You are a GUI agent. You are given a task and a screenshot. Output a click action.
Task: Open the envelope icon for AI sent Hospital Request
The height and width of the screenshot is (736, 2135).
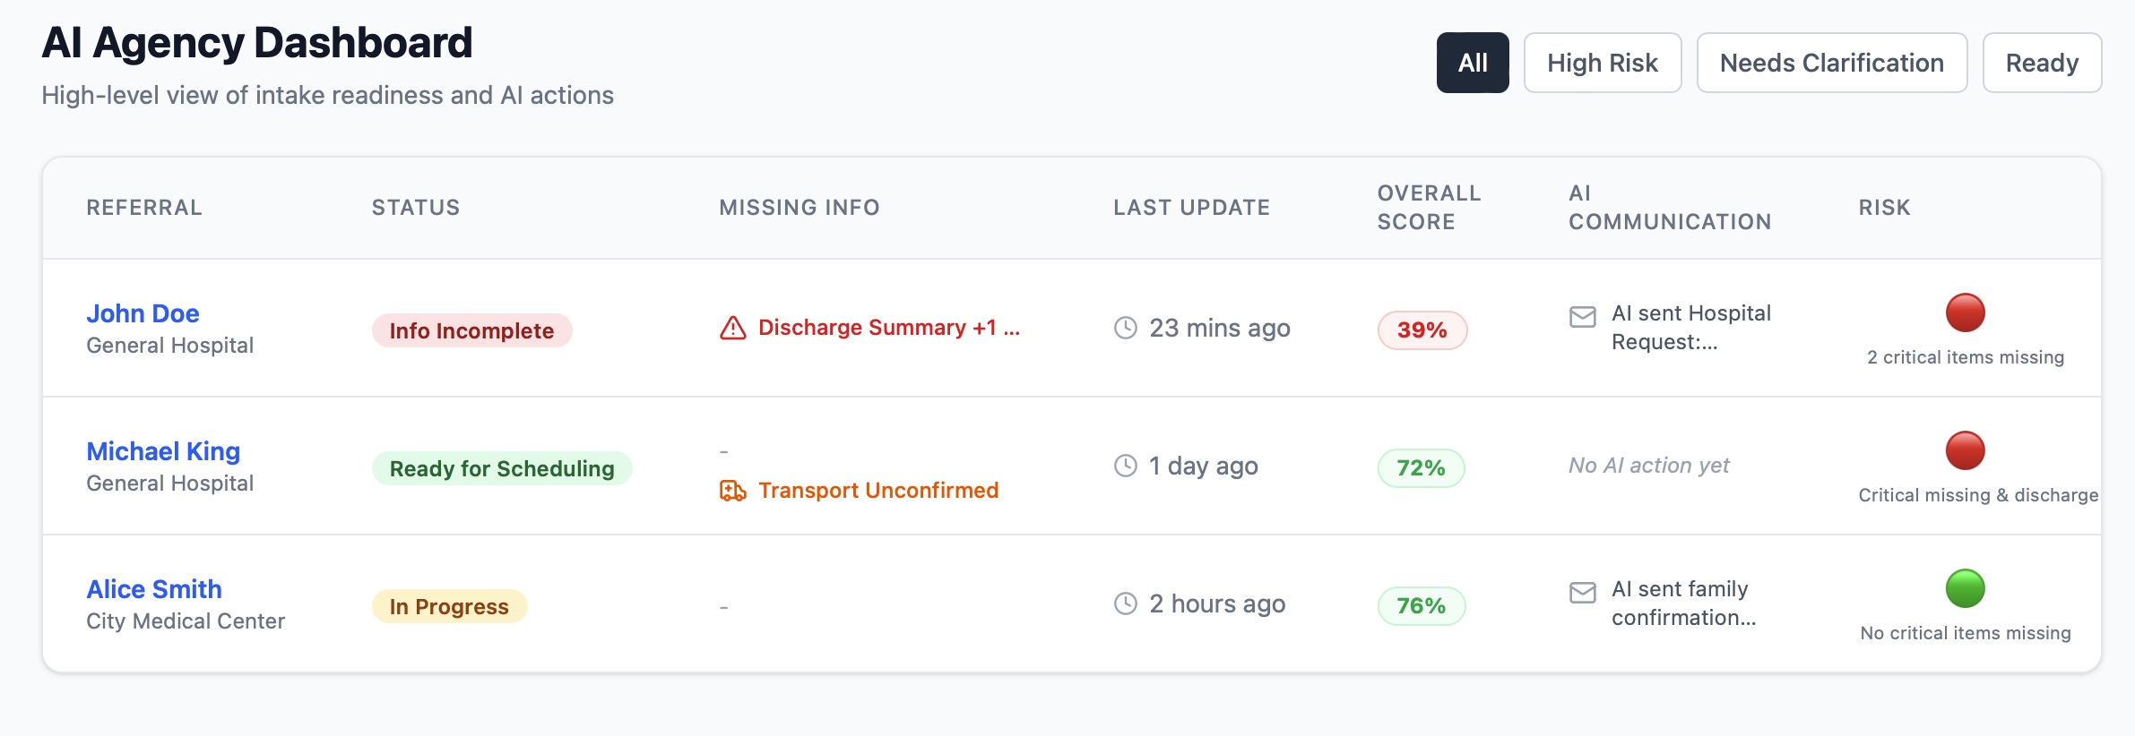[1583, 315]
